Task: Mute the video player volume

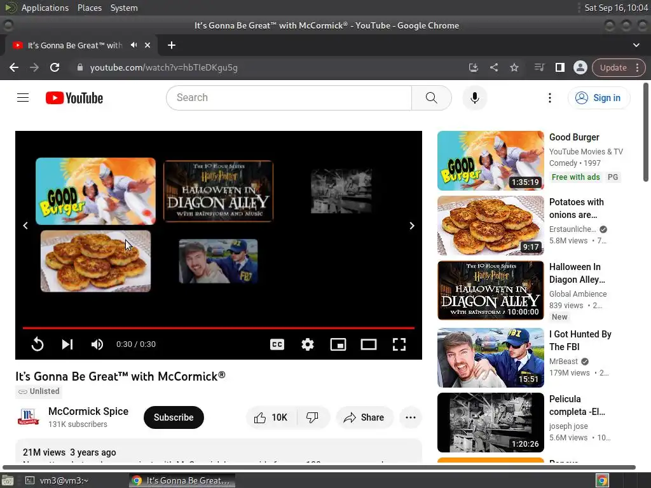Action: pyautogui.click(x=97, y=344)
